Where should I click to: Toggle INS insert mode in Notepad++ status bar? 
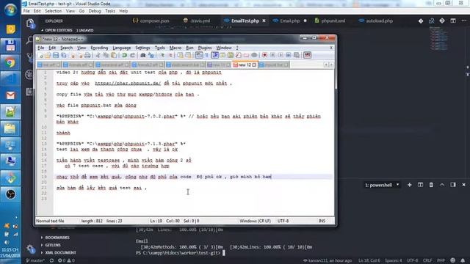322,221
